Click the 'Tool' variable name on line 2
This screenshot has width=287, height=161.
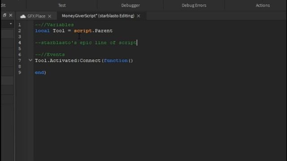59,31
